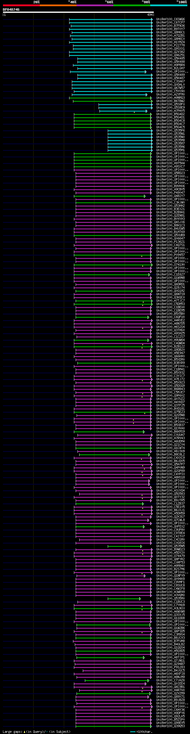
Task: Select hit label UniRef100_B7FUM8
Action: point(170,641)
